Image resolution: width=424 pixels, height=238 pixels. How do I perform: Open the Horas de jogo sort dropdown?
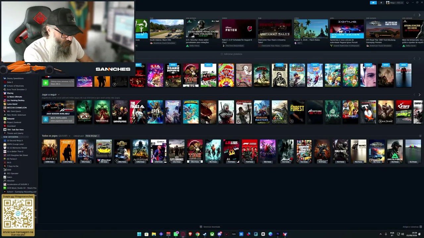point(92,136)
